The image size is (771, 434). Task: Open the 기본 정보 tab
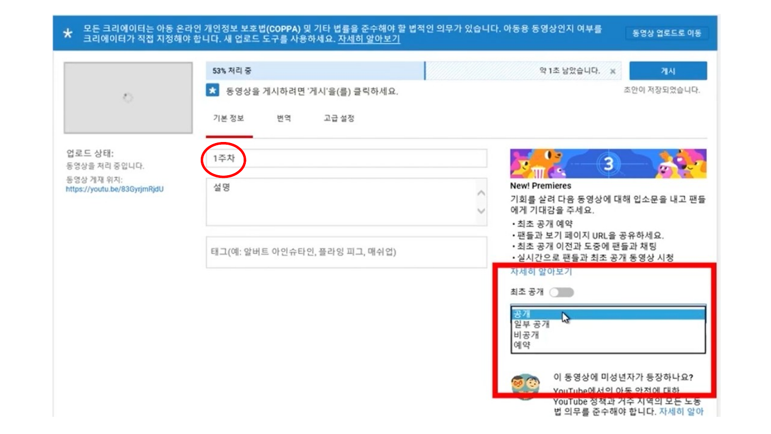pos(229,118)
